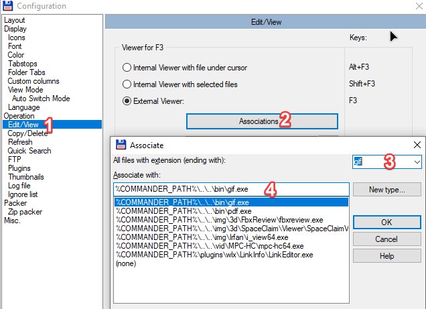Viewport: 426px width, 309px height.
Task: Select Internal Viewer with file under cursor
Action: [x=185, y=68]
